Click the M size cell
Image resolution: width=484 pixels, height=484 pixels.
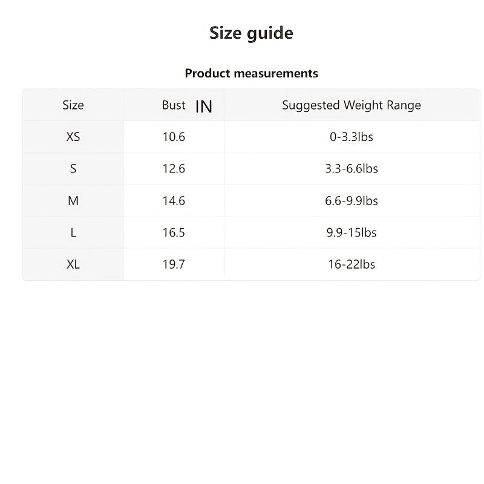click(73, 201)
